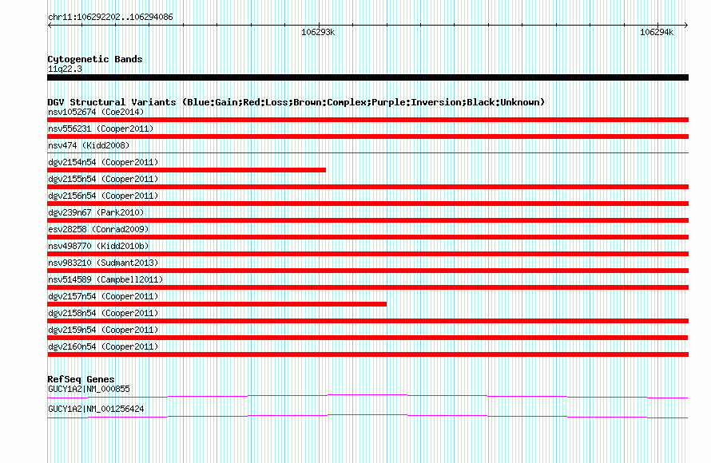This screenshot has height=463, width=711.
Task: Open variant dgv239n67 (Park2010) label
Action: click(96, 212)
